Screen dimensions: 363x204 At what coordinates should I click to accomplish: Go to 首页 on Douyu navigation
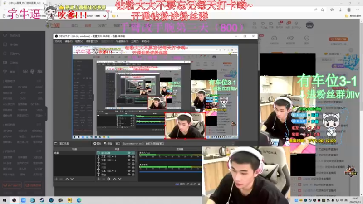[x=74, y=25]
